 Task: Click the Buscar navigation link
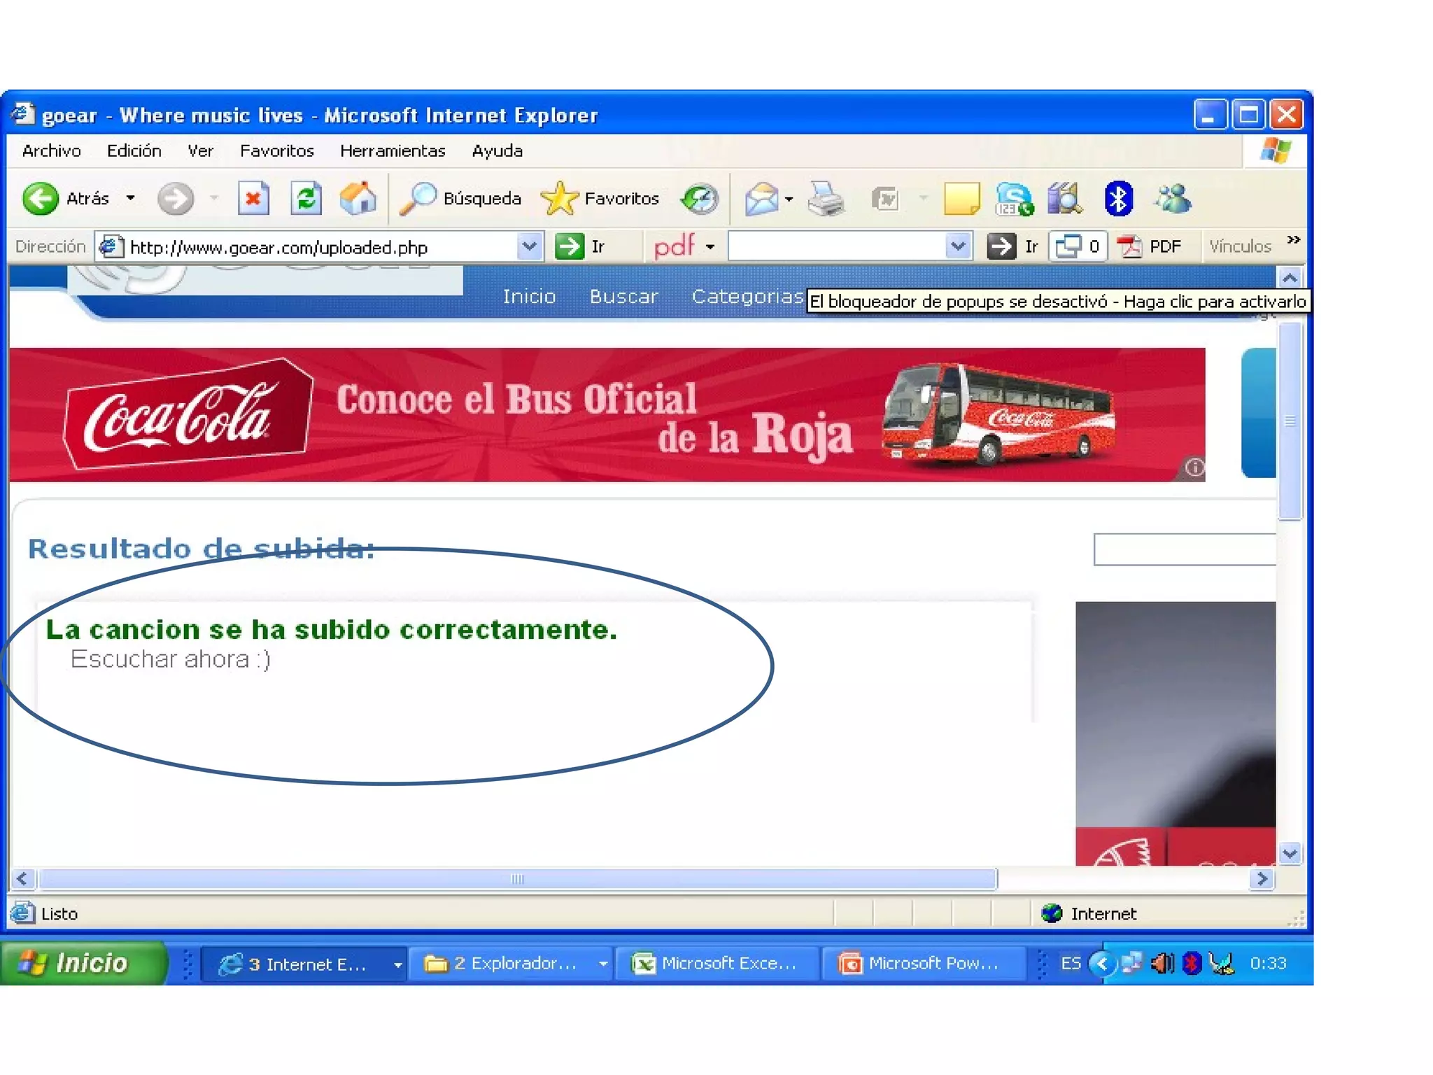click(x=623, y=297)
